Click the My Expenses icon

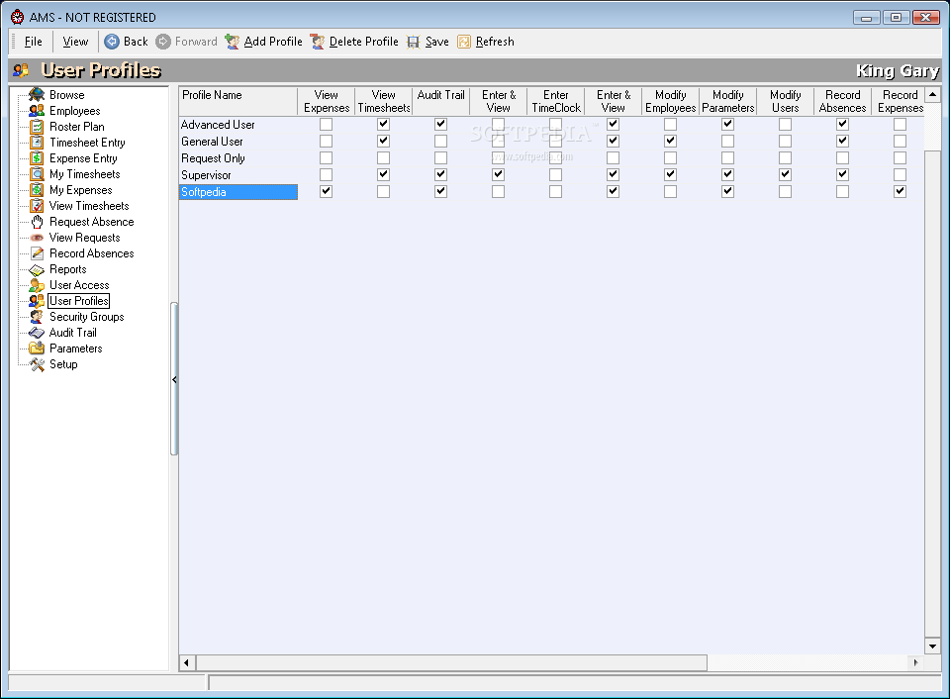(37, 190)
